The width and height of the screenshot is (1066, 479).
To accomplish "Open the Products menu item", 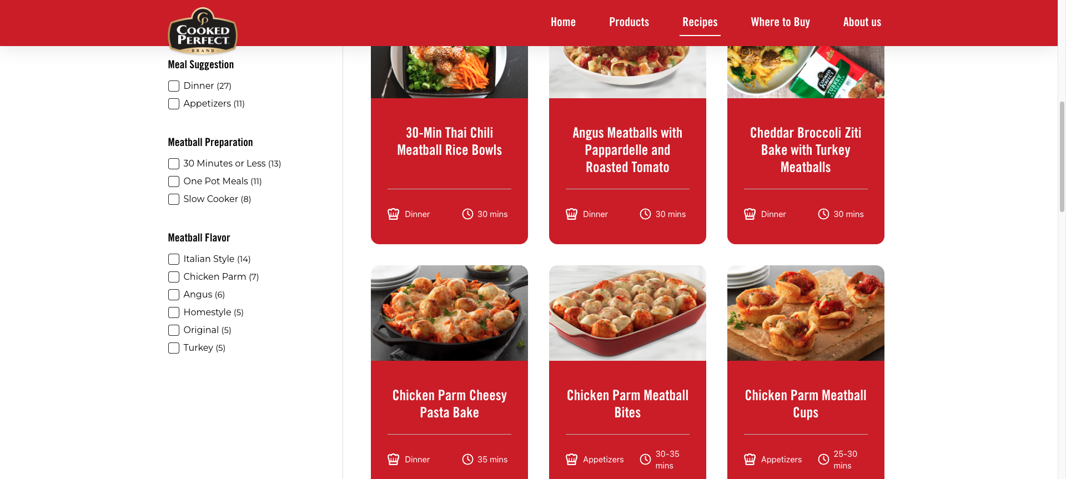I will pyautogui.click(x=629, y=22).
